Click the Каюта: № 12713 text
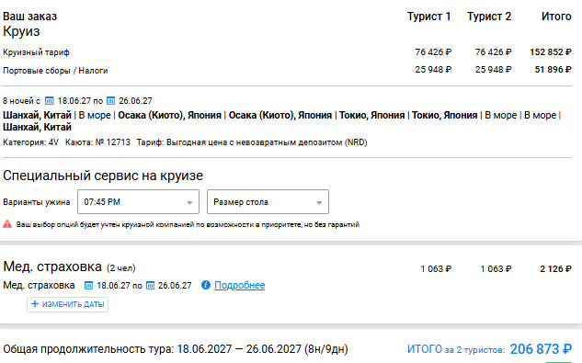This screenshot has width=582, height=363. pyautogui.click(x=97, y=142)
